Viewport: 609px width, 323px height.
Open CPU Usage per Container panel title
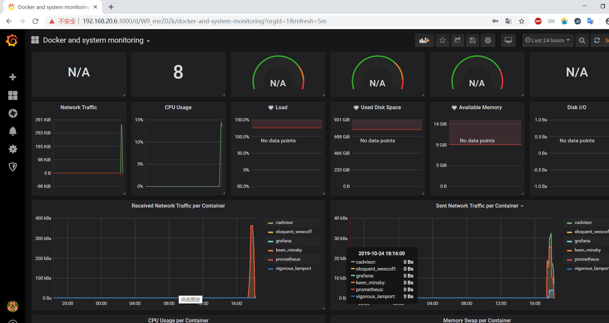[x=178, y=320]
